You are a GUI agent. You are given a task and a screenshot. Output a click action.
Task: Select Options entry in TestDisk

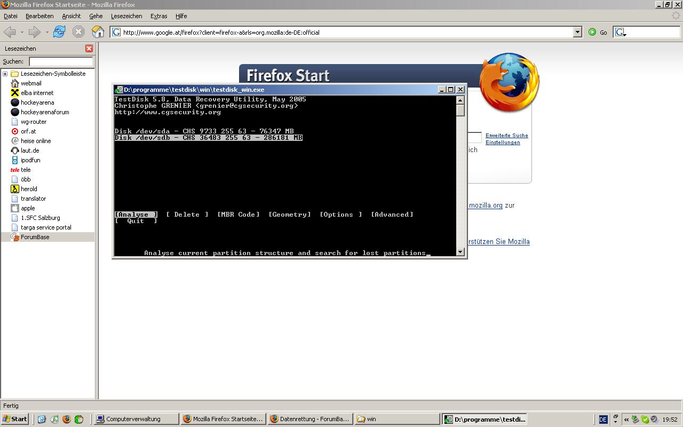[x=341, y=215]
